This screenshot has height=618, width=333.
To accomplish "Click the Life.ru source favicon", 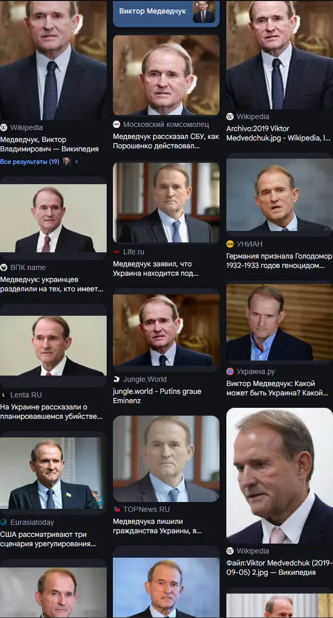I will point(117,252).
